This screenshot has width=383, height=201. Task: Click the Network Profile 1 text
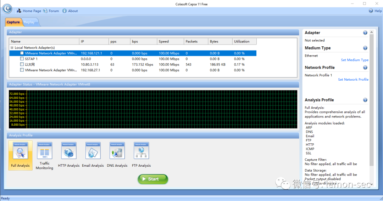(x=318, y=75)
